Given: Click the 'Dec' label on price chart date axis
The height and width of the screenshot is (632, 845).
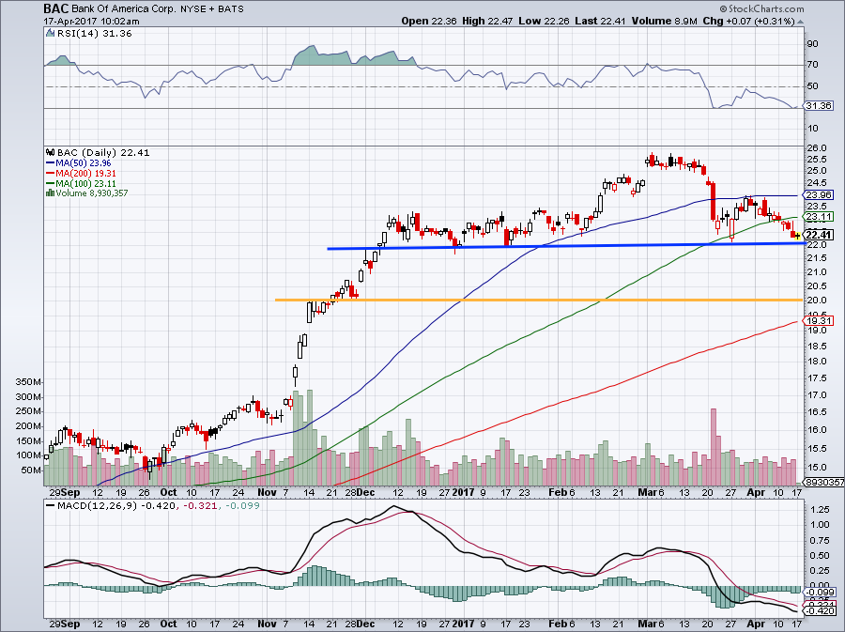Looking at the screenshot, I should click(366, 492).
